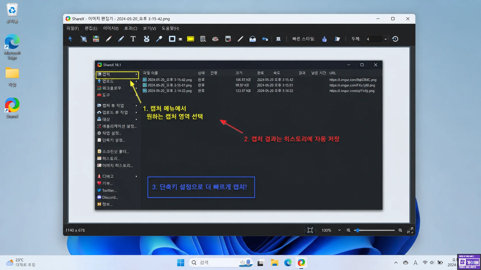The height and width of the screenshot is (270, 481).
Task: Select the 휴지통 recycle bin desktop icon
Action: (12, 13)
